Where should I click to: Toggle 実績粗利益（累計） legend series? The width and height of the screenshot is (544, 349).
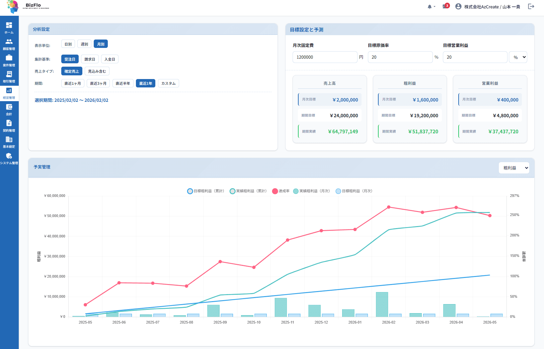pos(248,191)
